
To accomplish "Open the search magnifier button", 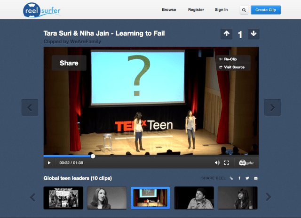I will (244, 10).
